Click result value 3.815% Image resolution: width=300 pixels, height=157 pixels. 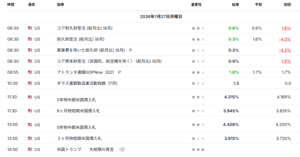click(x=232, y=139)
